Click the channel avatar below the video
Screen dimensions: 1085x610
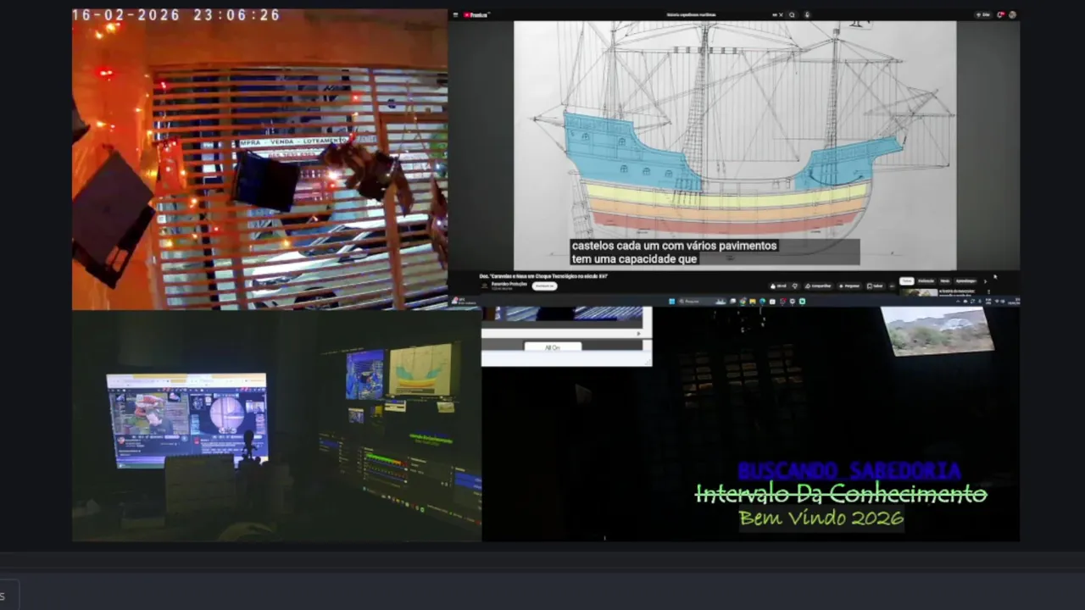pos(485,286)
